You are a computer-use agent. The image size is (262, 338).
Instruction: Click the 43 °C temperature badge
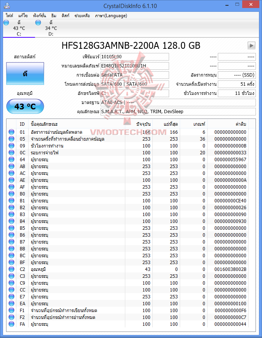(25, 106)
